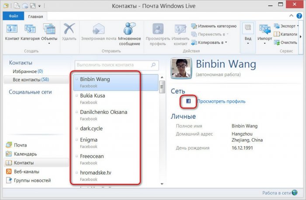Open the Файл menu tab

(x=14, y=16)
